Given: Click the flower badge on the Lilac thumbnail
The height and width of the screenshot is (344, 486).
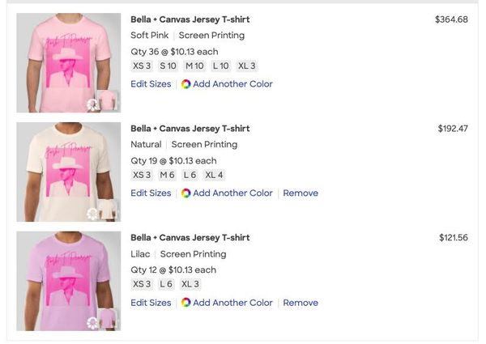Looking at the screenshot, I should tap(92, 323).
